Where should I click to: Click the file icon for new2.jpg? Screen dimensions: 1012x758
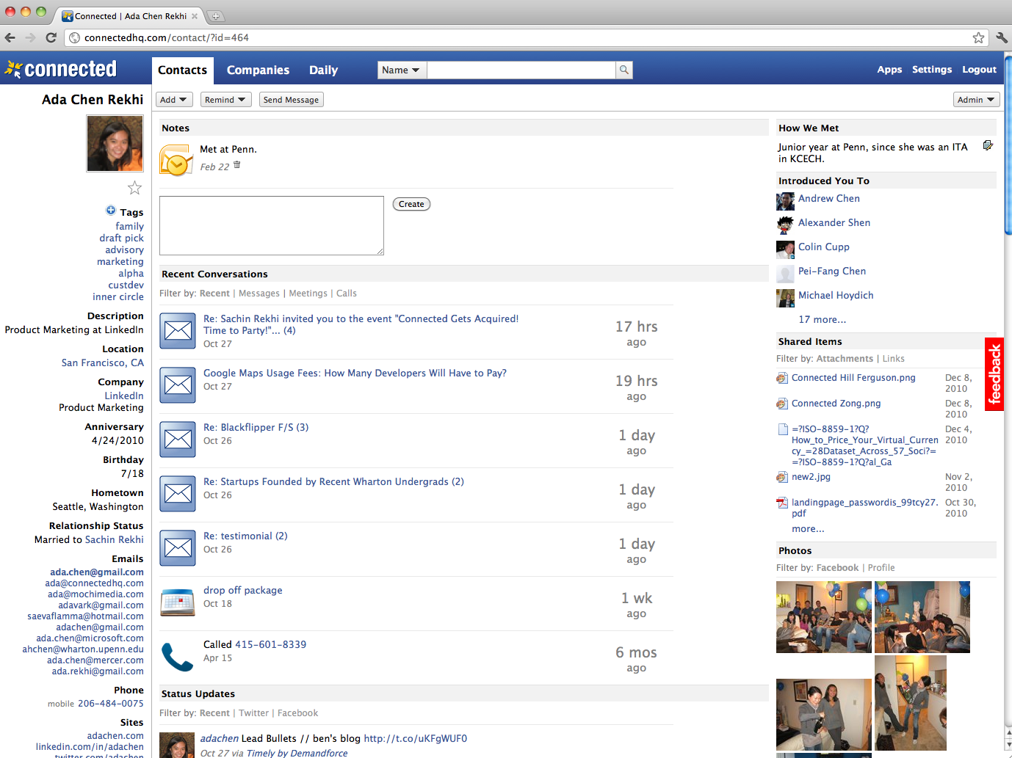[782, 477]
